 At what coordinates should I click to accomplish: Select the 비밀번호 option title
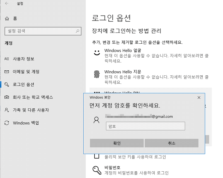[x=112, y=168]
